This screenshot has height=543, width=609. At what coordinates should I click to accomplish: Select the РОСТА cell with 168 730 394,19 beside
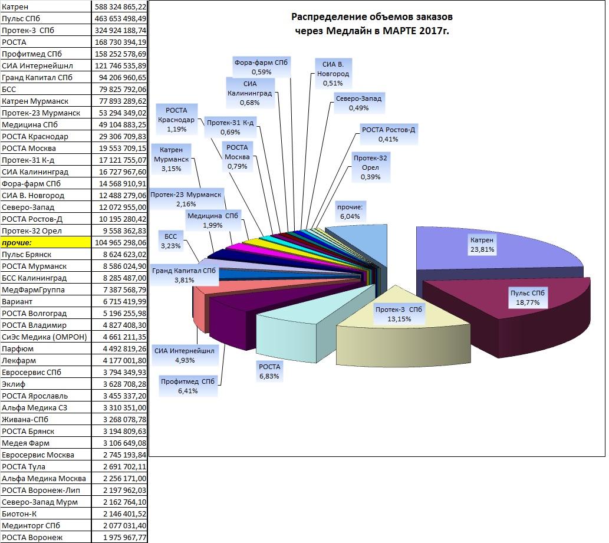45,42
